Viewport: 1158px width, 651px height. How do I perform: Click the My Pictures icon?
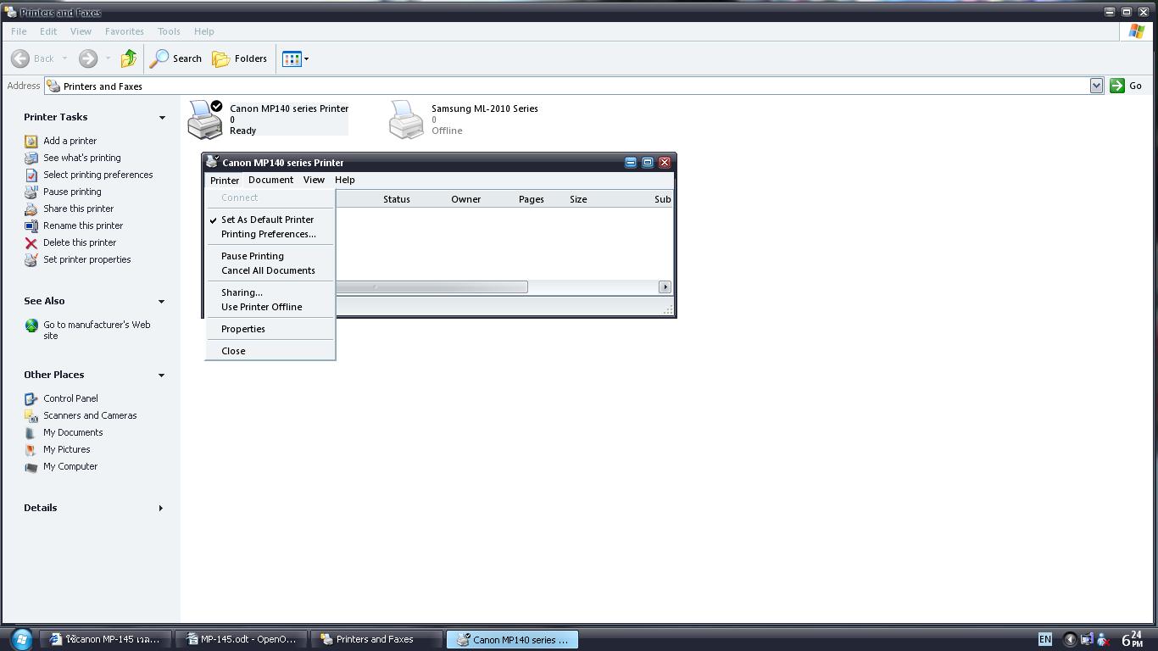point(31,449)
